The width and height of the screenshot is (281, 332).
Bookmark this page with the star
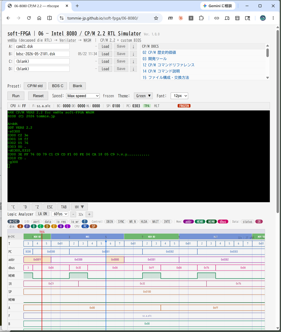(x=156, y=18)
